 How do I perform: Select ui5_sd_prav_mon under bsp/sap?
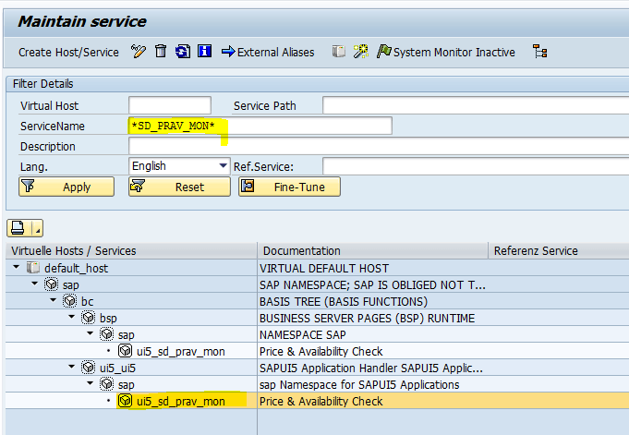tap(180, 351)
